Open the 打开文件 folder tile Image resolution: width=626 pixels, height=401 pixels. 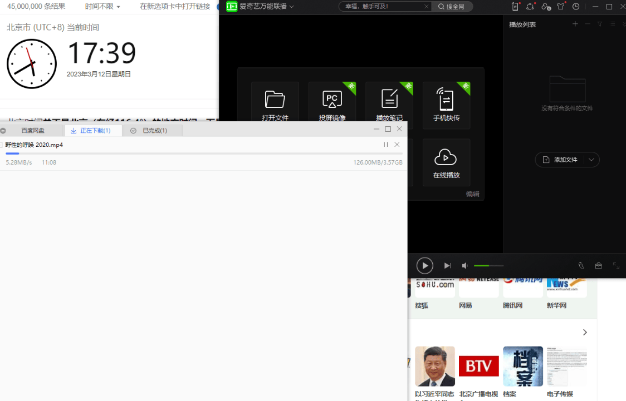[x=275, y=104]
